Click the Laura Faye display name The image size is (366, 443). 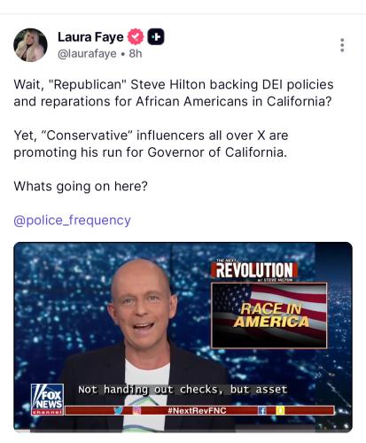point(90,37)
